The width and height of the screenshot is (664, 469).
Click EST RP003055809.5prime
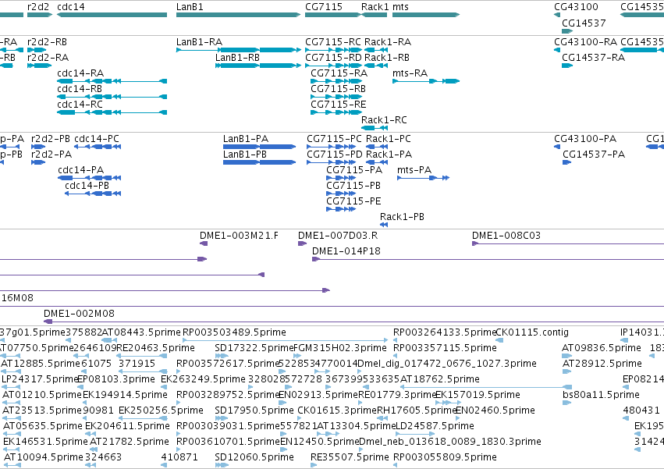tap(396, 465)
